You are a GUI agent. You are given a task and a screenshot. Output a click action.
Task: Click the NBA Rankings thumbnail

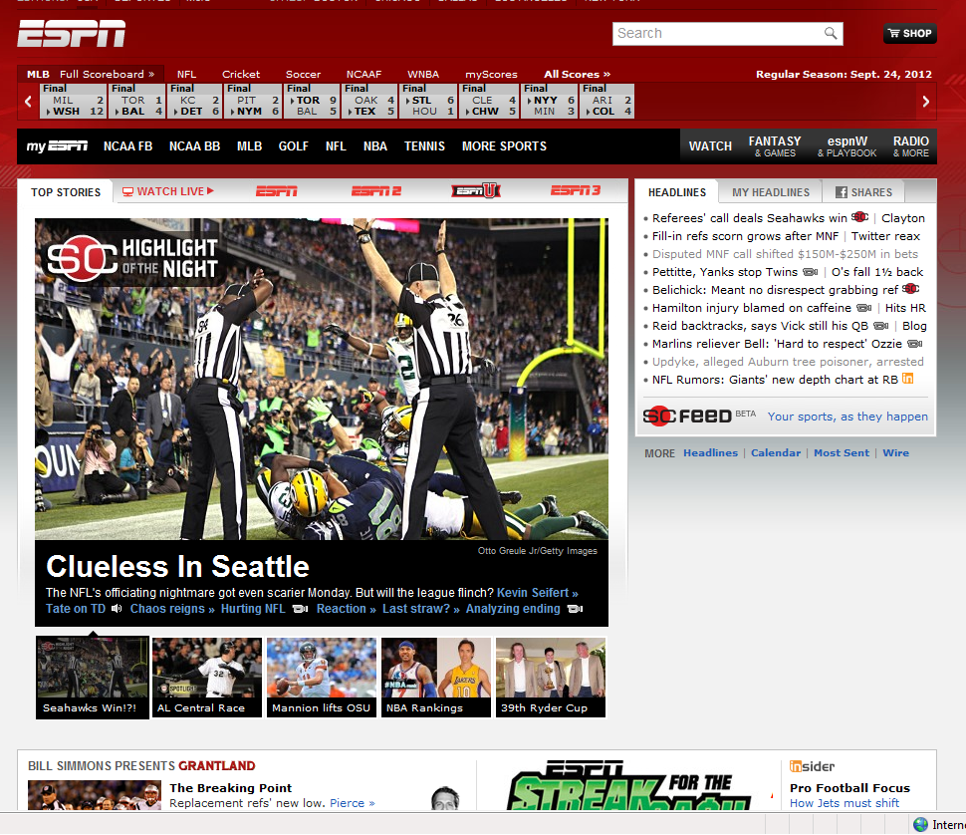coord(436,678)
